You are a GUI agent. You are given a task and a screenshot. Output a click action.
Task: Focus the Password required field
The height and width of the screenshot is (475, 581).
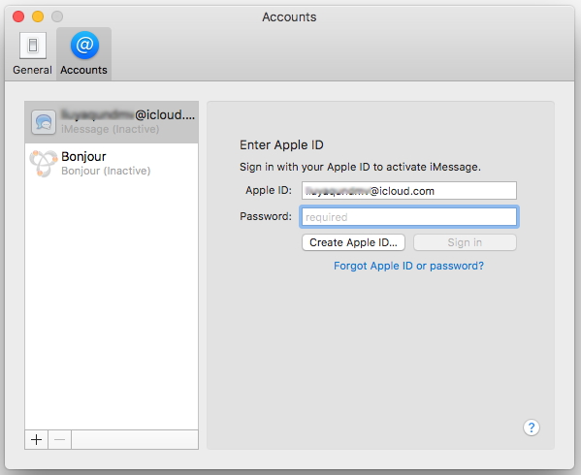coord(409,216)
